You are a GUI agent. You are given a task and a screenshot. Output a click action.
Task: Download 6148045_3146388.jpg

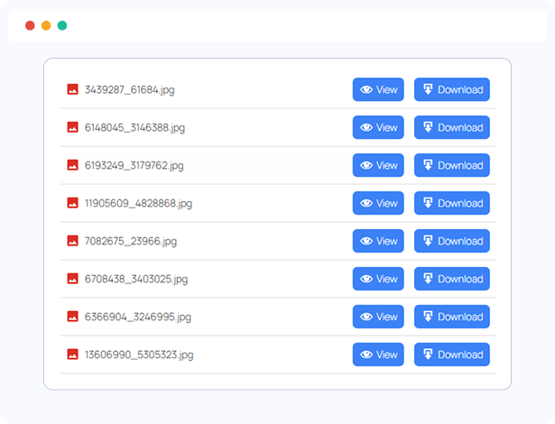tap(452, 127)
